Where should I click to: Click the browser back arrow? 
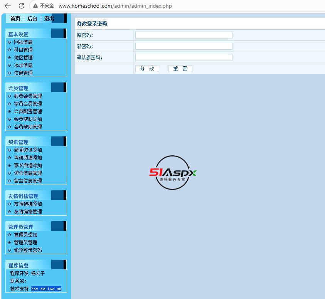point(8,6)
